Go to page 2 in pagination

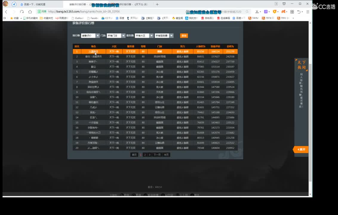pos(145,155)
